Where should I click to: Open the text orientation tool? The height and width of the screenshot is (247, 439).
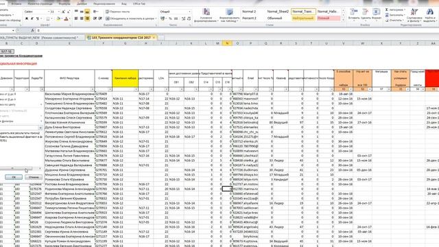95,12
